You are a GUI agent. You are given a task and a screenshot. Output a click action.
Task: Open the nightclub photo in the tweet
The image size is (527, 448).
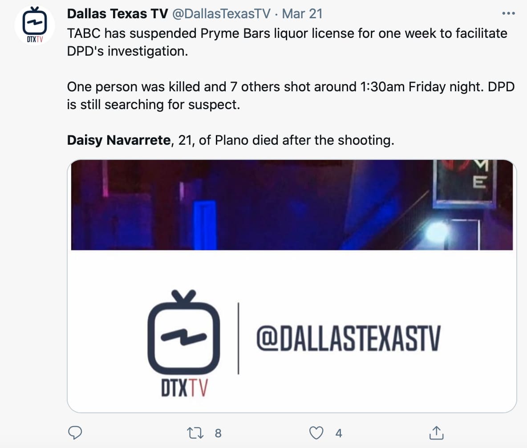tap(267, 205)
